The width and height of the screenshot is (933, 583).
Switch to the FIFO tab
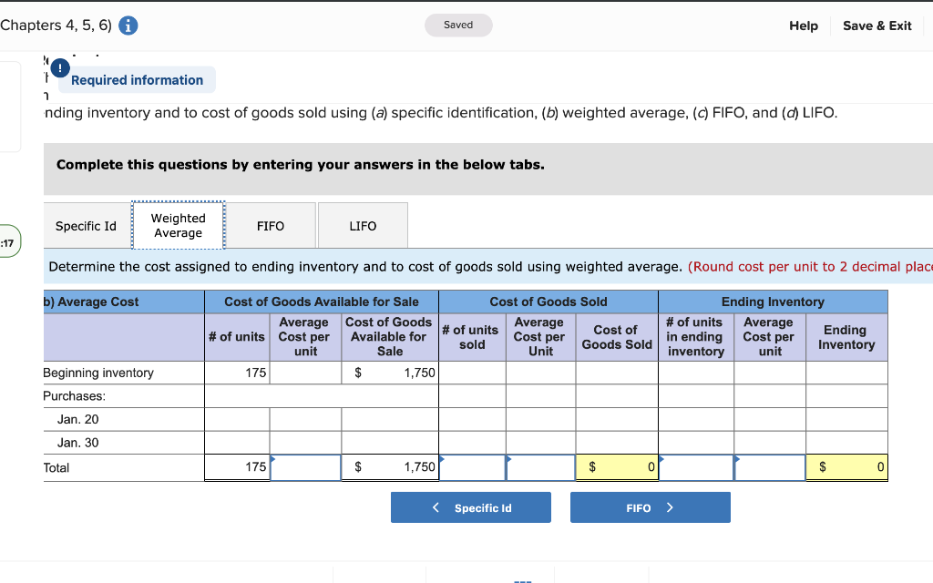(x=270, y=225)
